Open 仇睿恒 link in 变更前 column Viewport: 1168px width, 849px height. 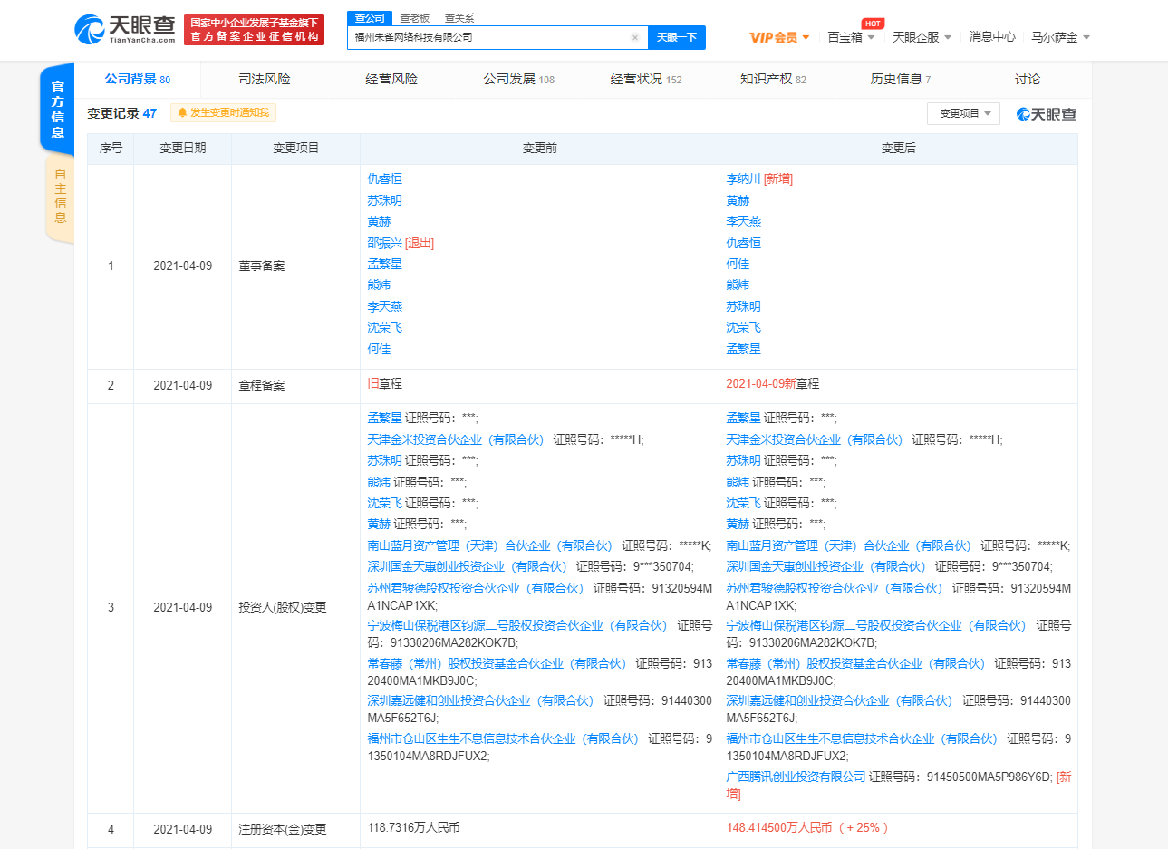coord(384,179)
